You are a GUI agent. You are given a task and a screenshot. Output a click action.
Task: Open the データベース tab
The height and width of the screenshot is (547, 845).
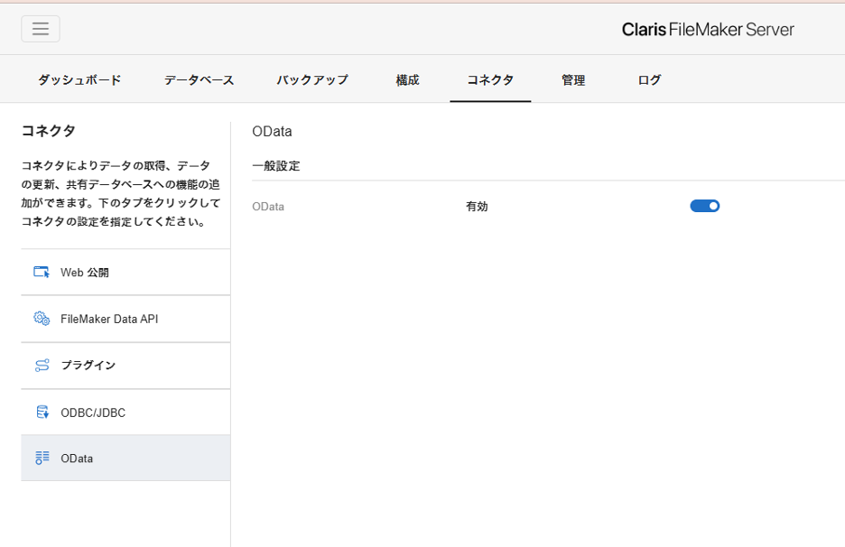(199, 80)
